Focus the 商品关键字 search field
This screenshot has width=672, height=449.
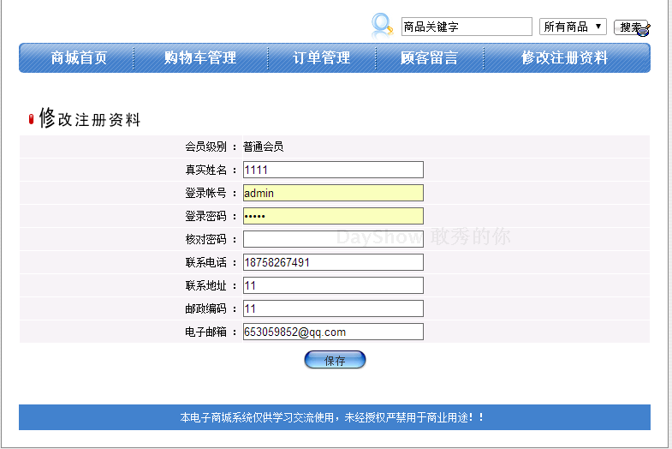[467, 27]
